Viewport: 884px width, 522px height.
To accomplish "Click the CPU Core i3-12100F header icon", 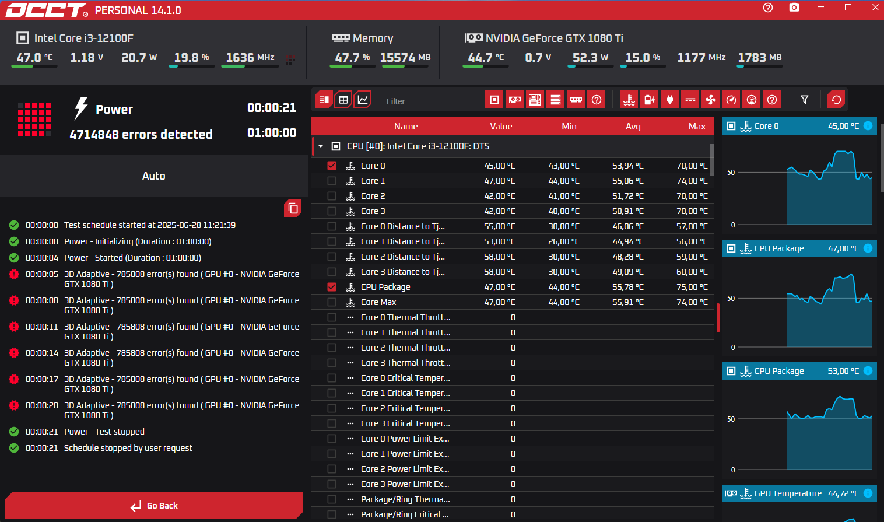I will pyautogui.click(x=22, y=38).
